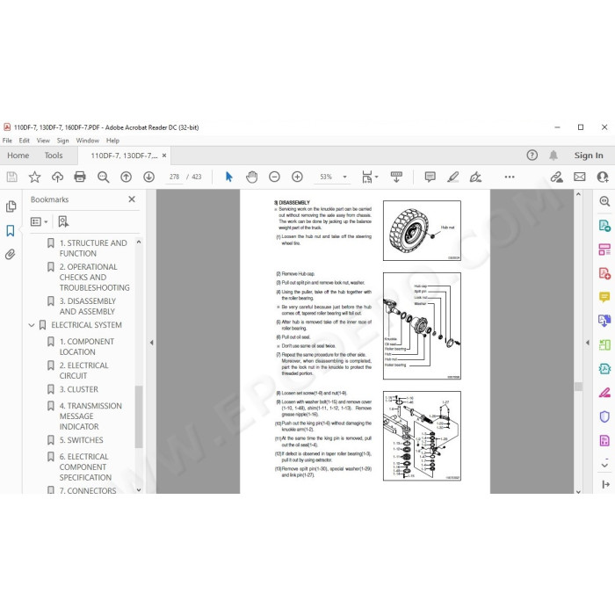Add a comment sticky note
This screenshot has height=615, width=615.
pos(430,177)
